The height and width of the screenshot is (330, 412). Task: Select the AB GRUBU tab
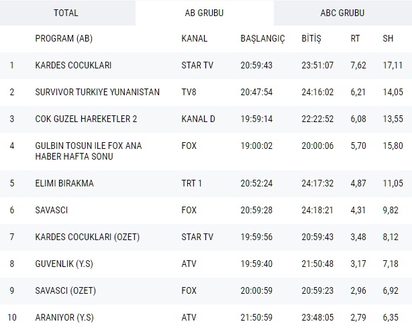tap(204, 13)
